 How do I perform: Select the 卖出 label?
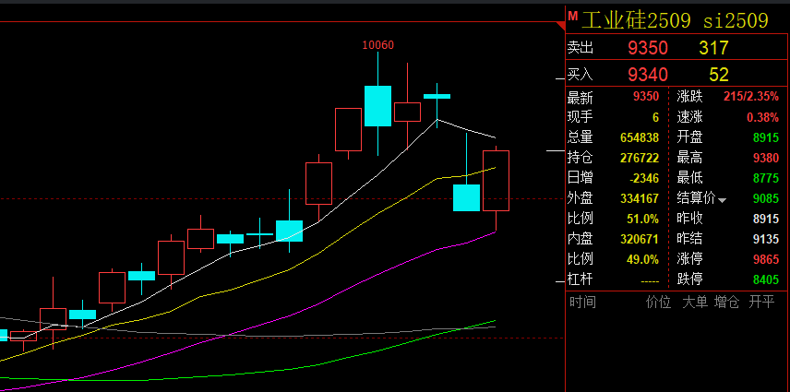point(581,47)
